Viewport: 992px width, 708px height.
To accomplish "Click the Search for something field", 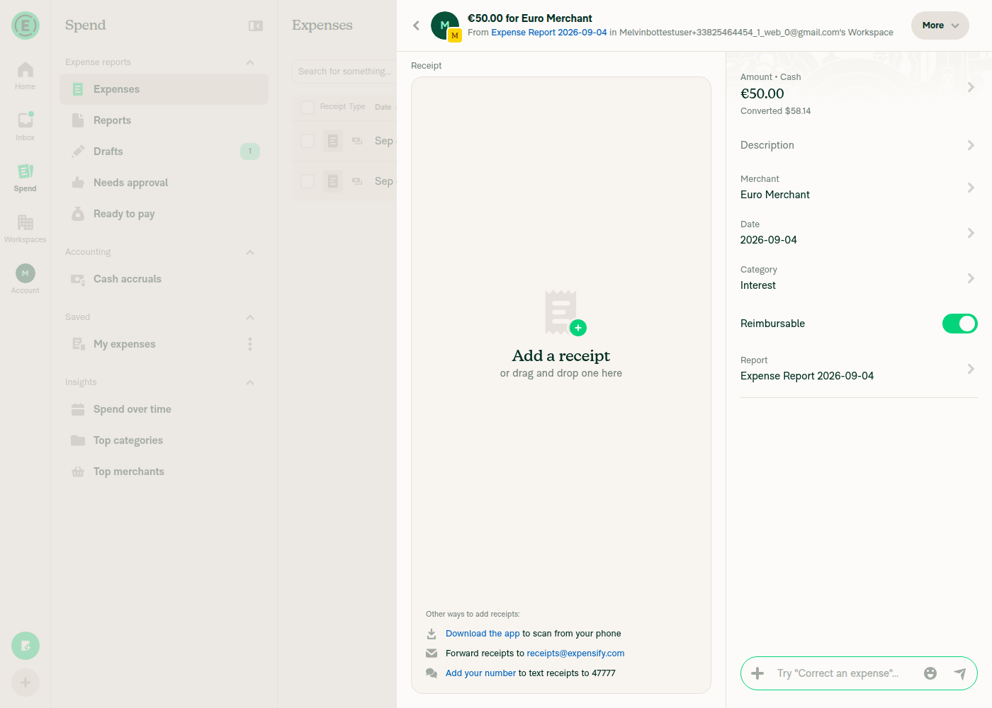I will [x=344, y=72].
